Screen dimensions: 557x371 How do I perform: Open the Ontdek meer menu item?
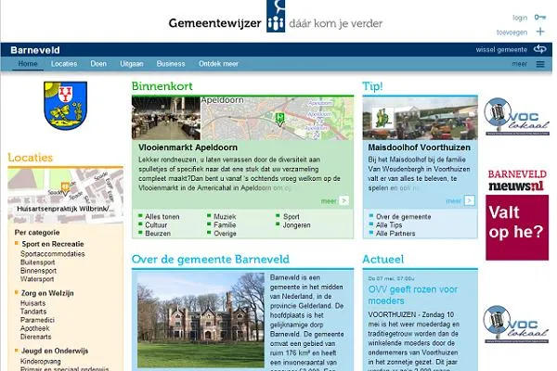(218, 64)
